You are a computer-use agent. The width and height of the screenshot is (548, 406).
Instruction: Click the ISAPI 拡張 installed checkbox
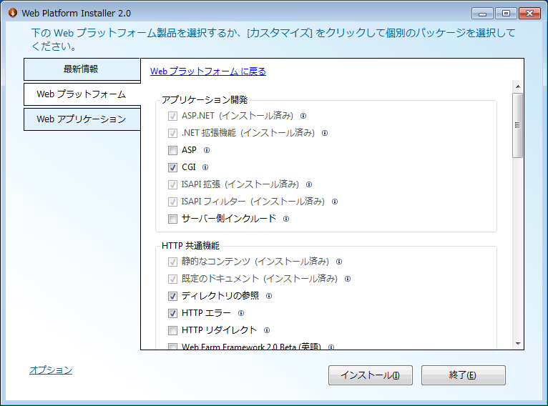(x=172, y=184)
